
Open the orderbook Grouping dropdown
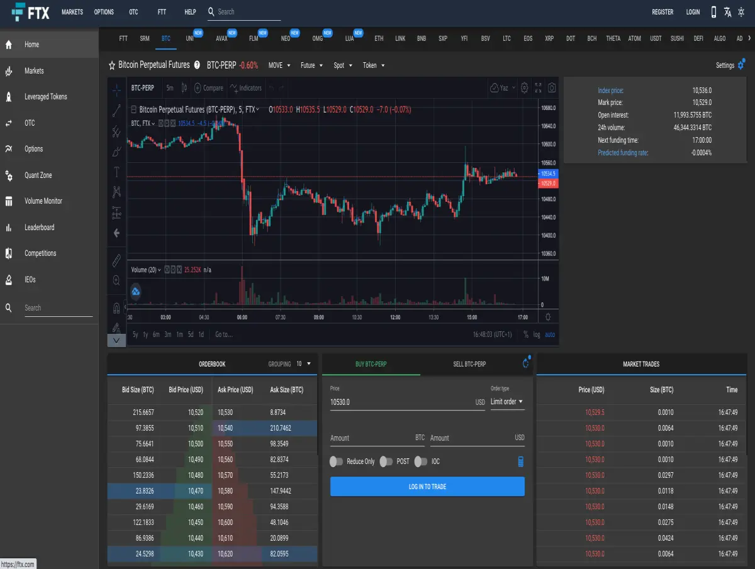pyautogui.click(x=305, y=364)
